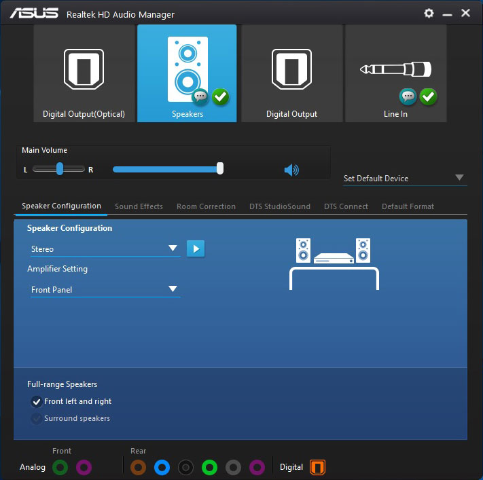Image resolution: width=483 pixels, height=480 pixels.
Task: Select the Line In device tile
Action: coord(396,73)
